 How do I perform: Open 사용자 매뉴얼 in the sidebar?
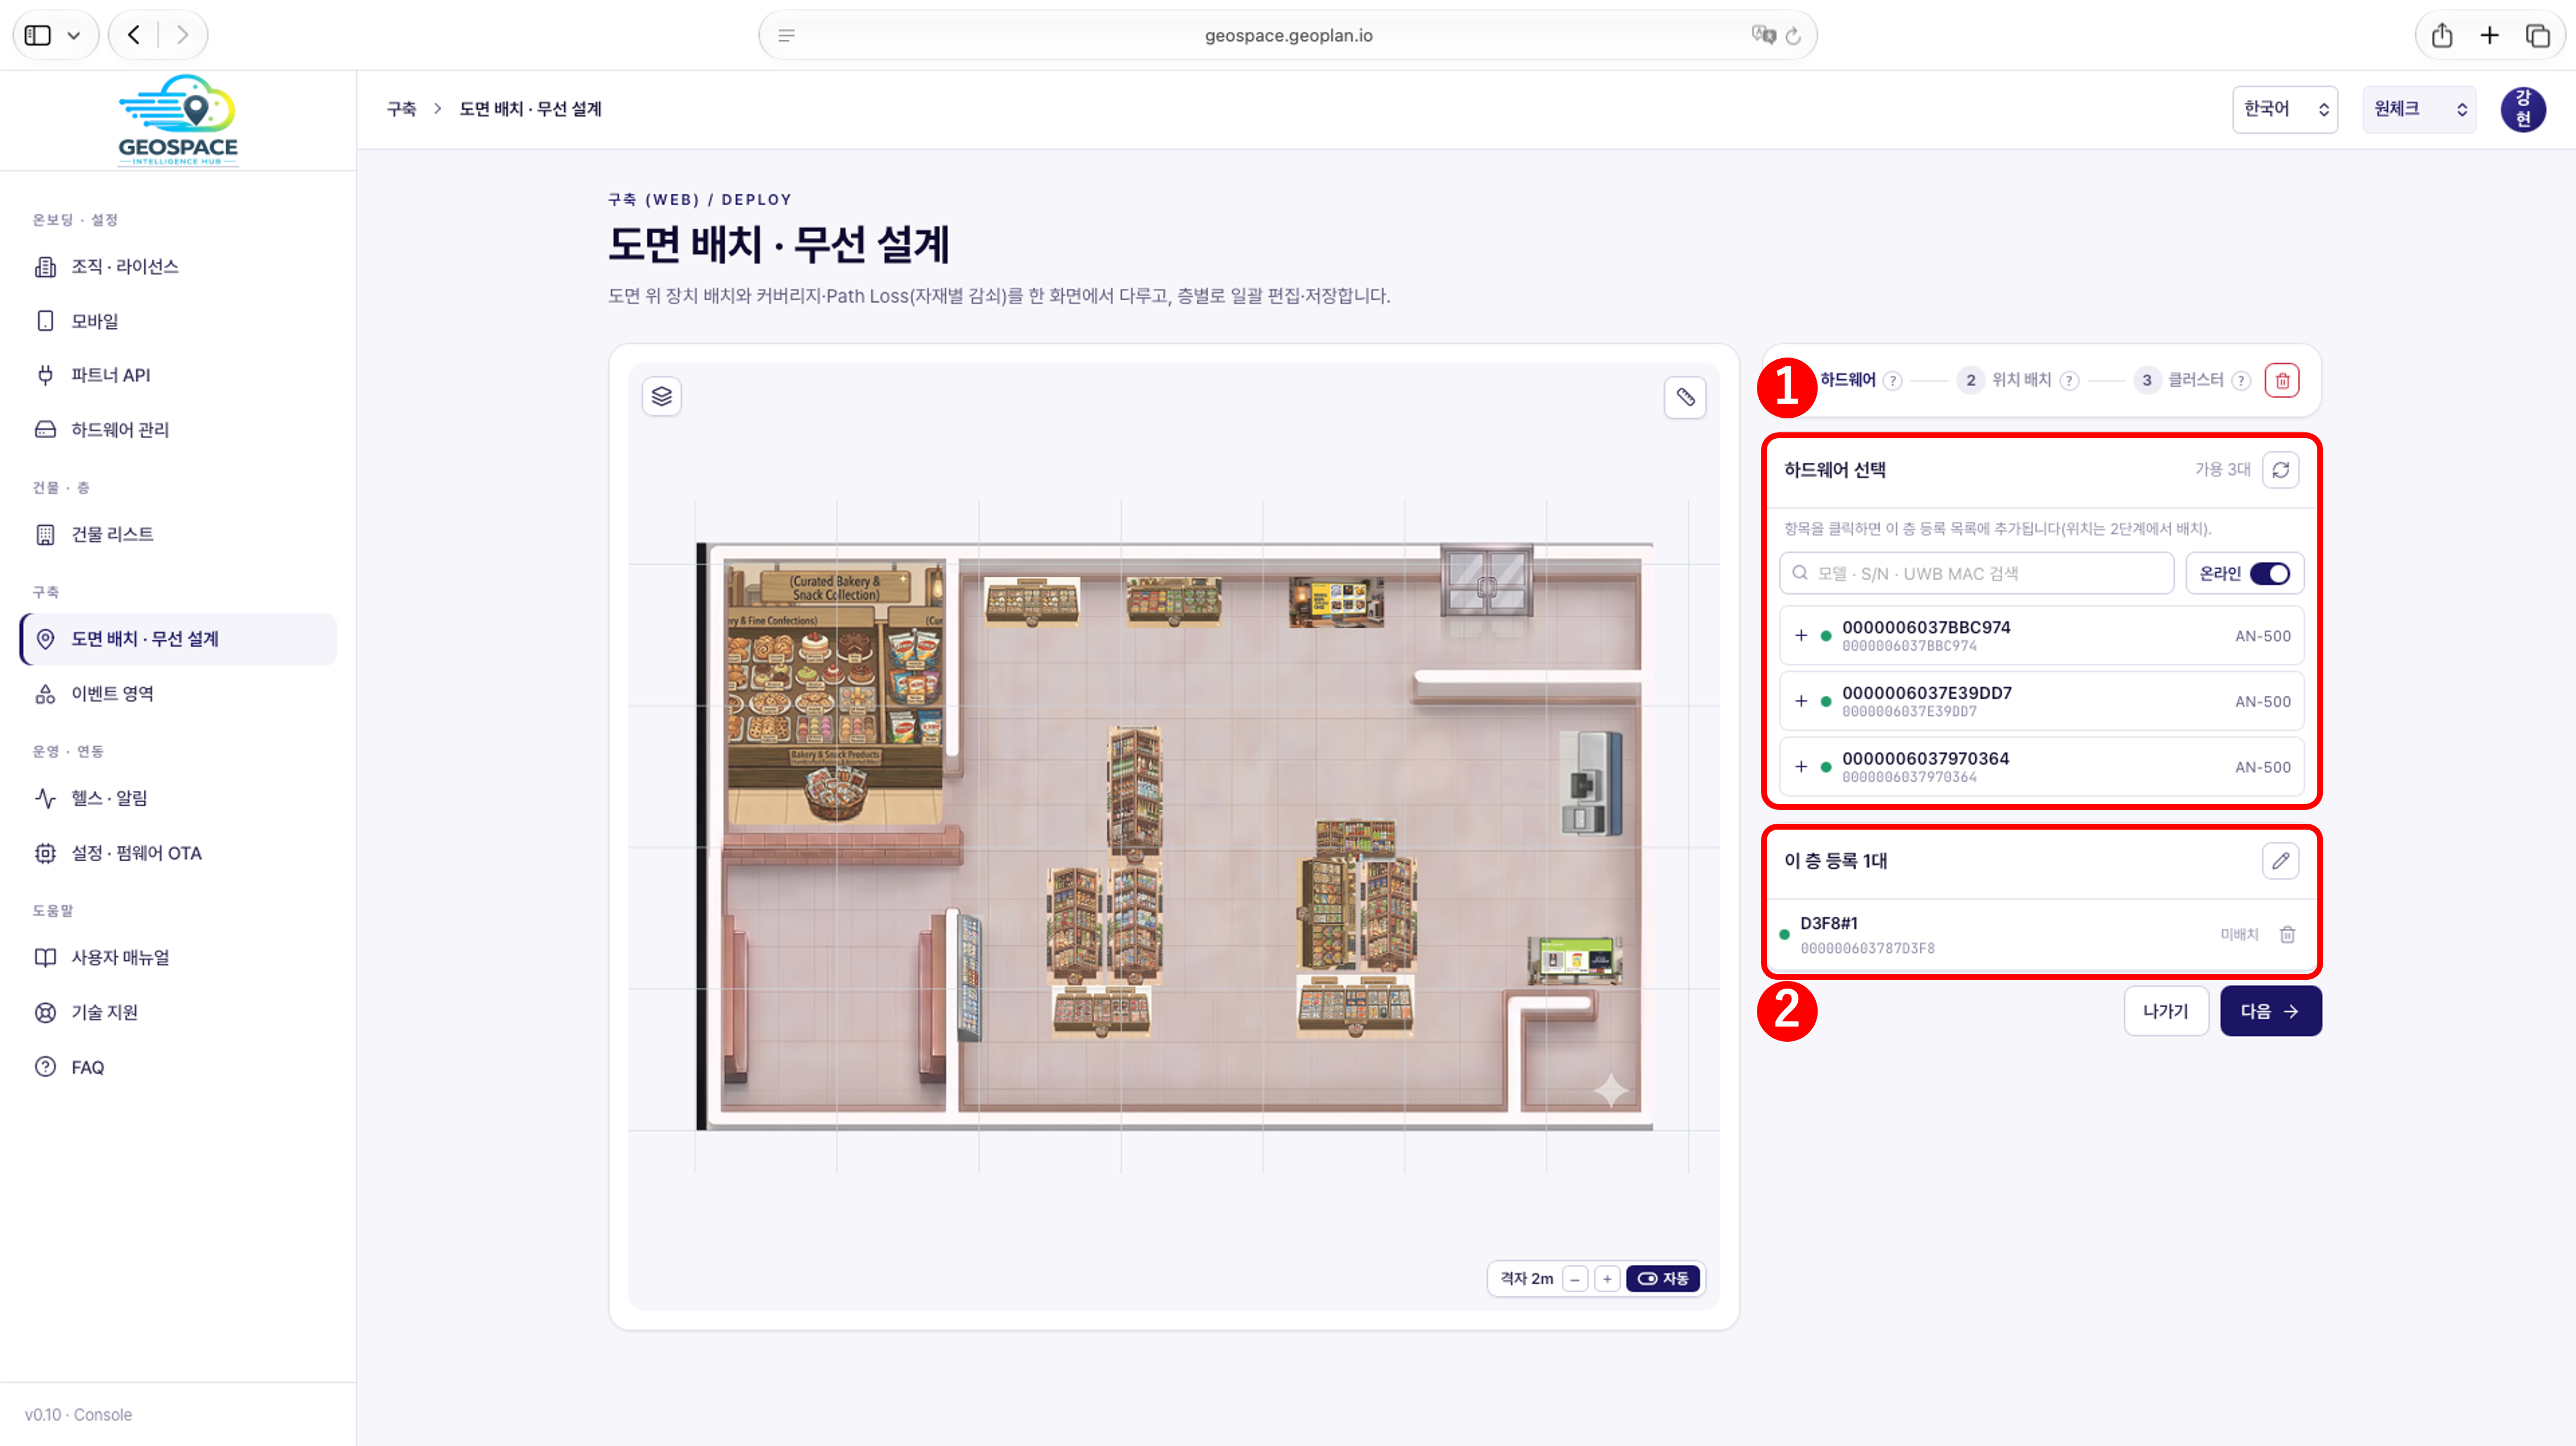pos(178,958)
